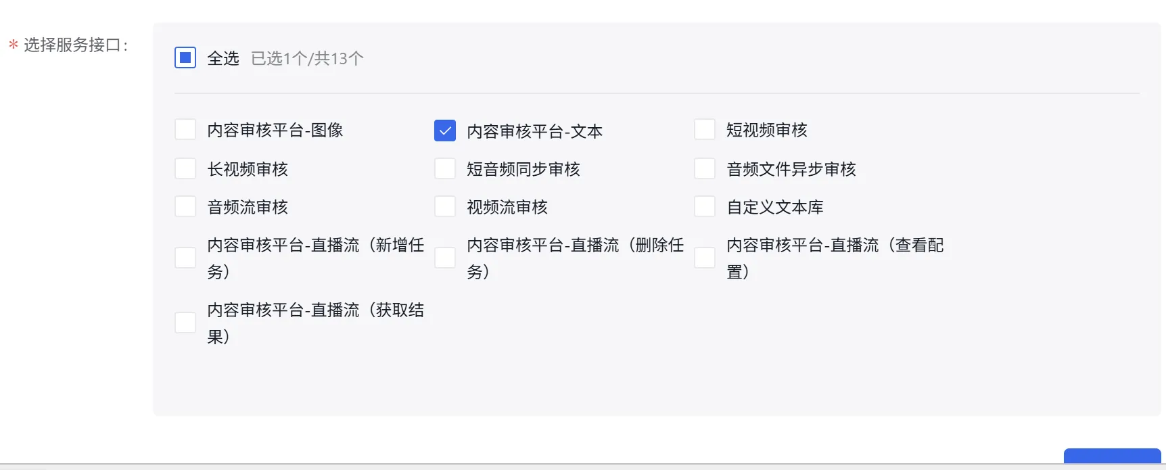
Task: Enable 长视频审核 service
Action: click(x=185, y=167)
